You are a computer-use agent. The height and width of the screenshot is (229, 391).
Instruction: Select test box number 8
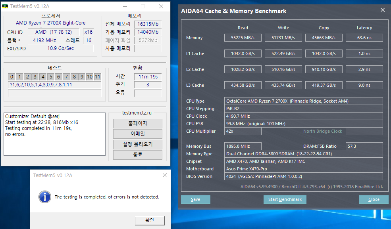click(x=74, y=77)
